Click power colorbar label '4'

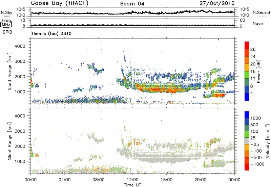[x=251, y=94]
